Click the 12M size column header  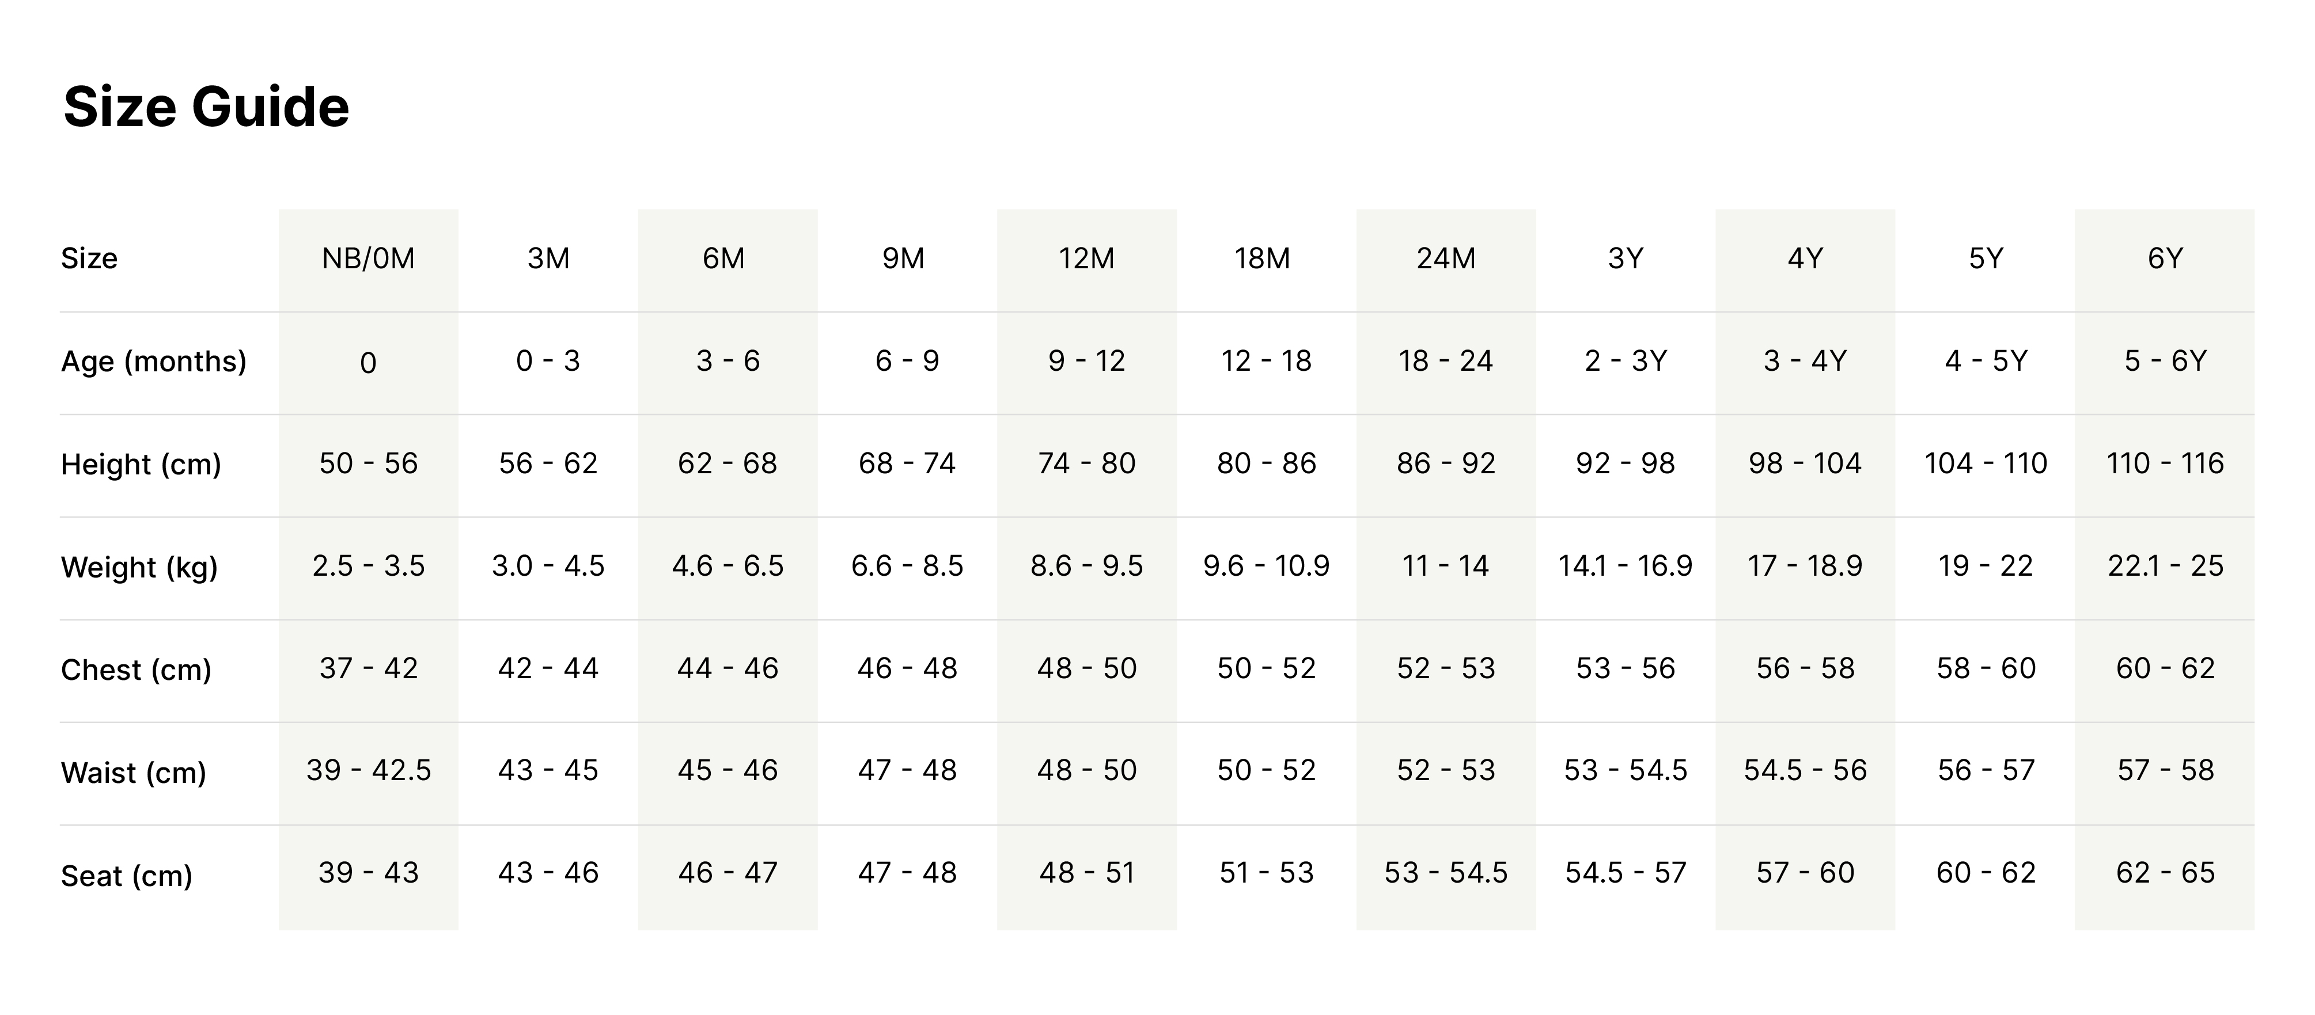tap(1086, 258)
